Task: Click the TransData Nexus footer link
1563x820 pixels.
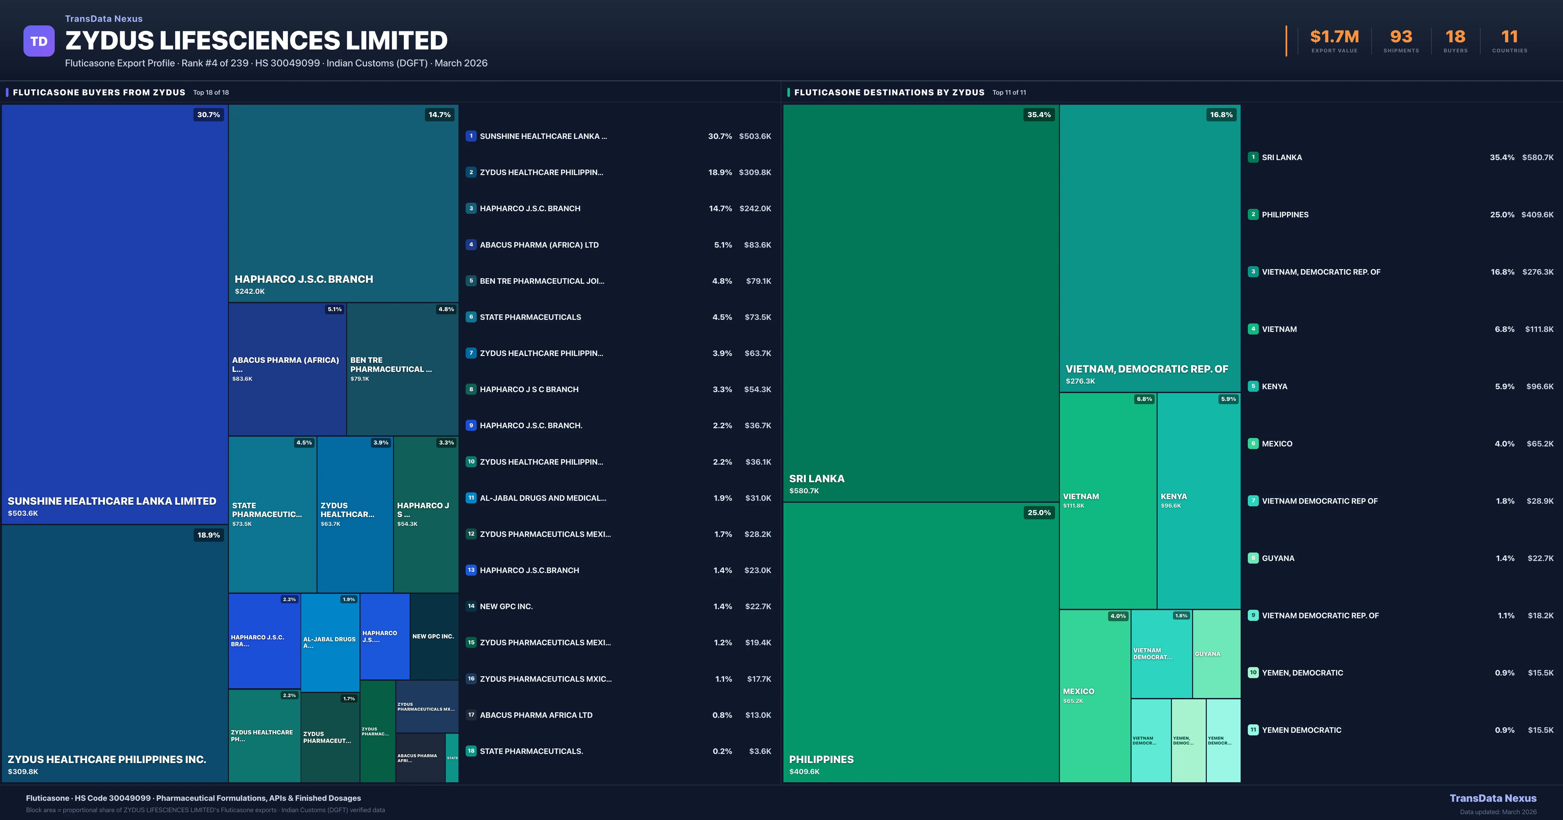Action: (x=1493, y=798)
